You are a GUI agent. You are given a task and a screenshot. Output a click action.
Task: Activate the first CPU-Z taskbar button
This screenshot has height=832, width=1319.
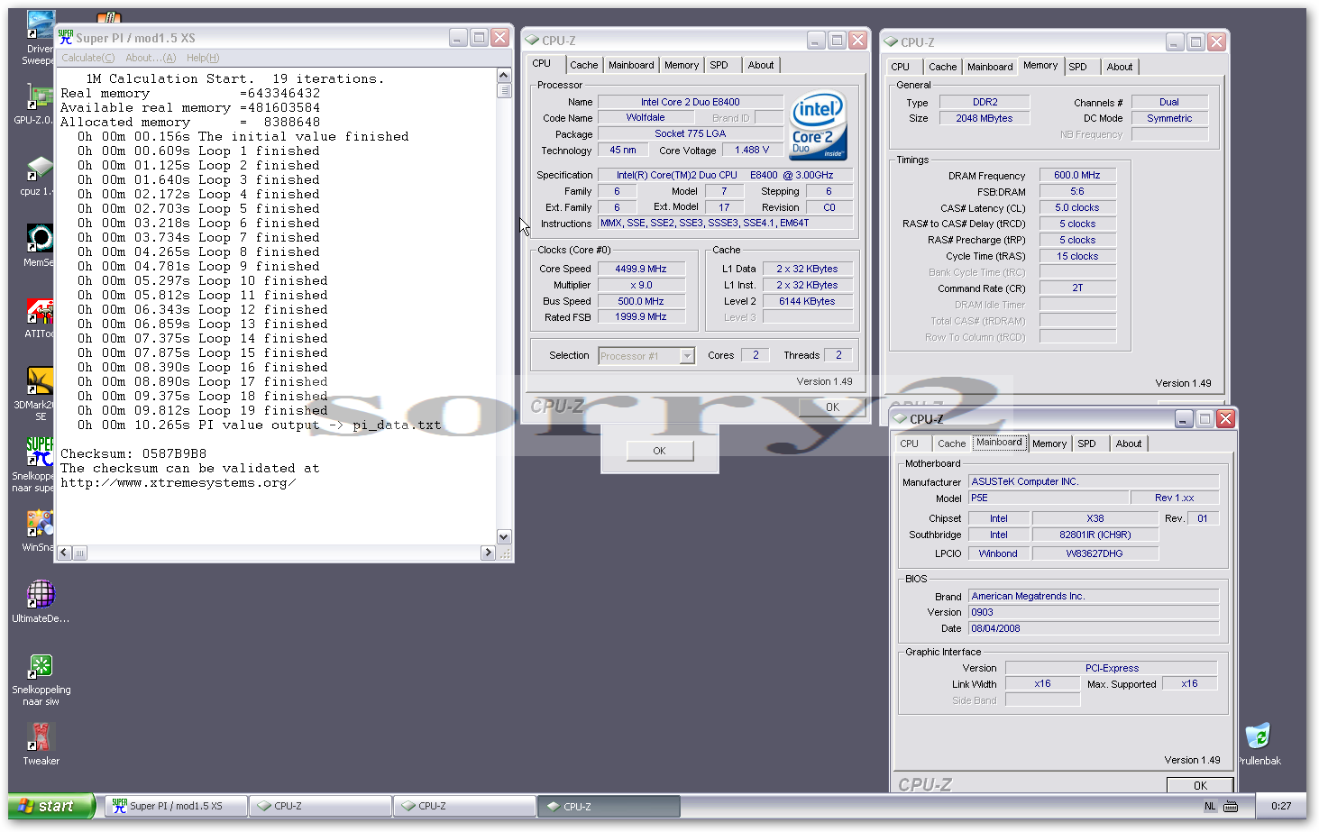pyautogui.click(x=320, y=806)
